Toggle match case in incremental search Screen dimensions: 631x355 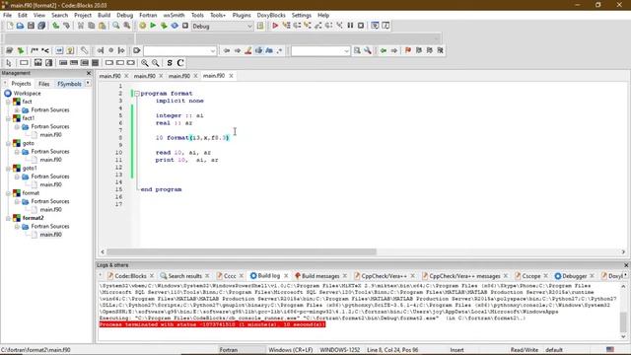coord(269,50)
